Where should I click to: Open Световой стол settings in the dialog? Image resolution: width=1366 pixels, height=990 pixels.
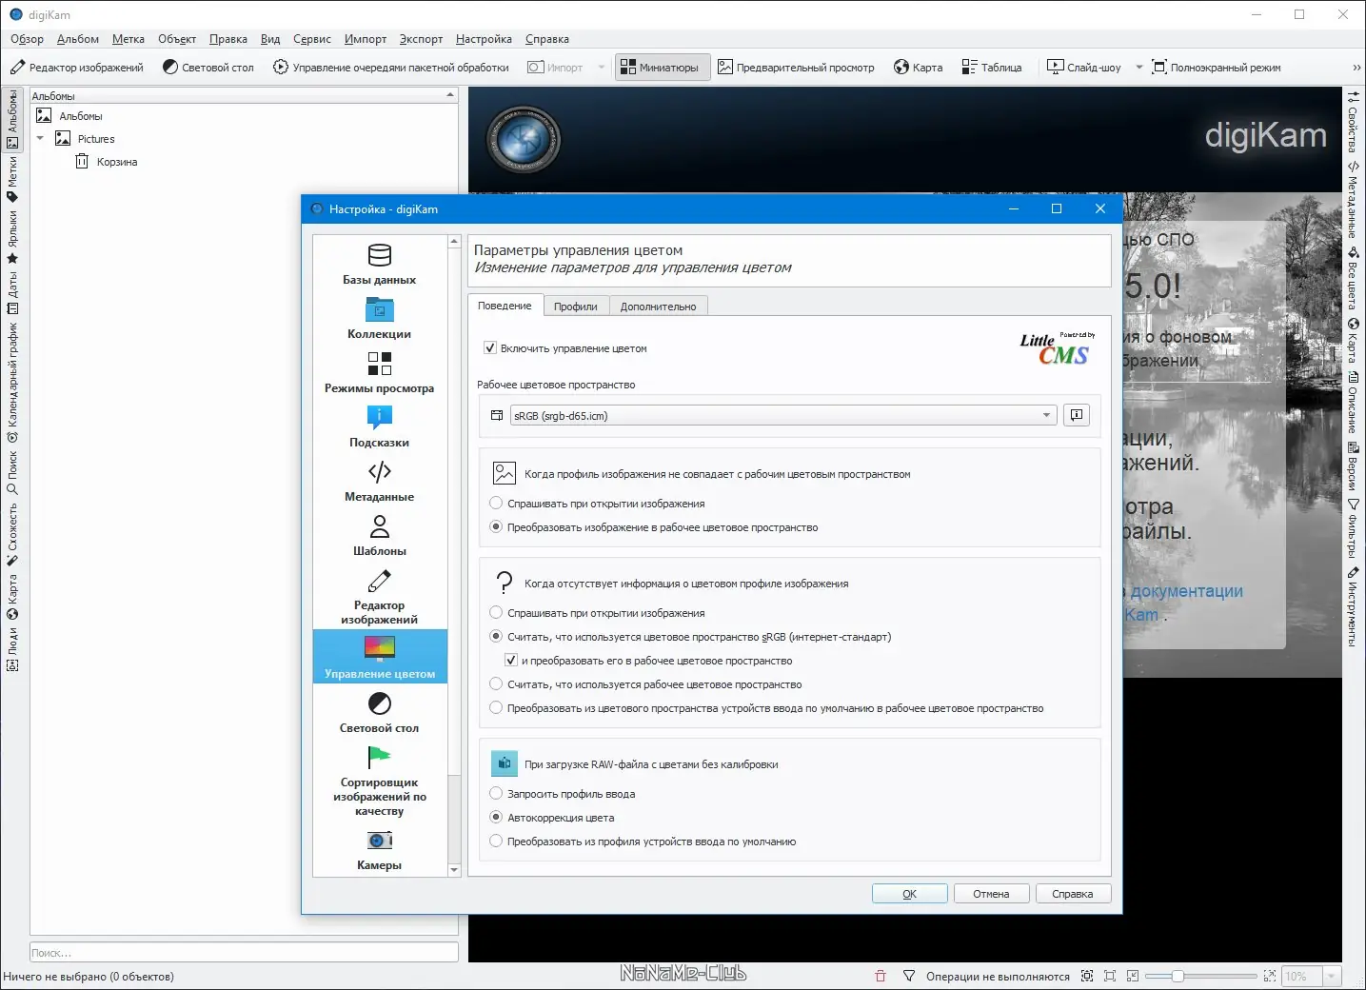point(379,713)
